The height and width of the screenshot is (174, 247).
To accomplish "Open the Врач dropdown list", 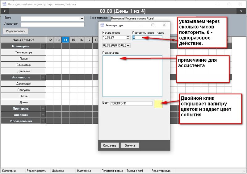I will 82,19.
